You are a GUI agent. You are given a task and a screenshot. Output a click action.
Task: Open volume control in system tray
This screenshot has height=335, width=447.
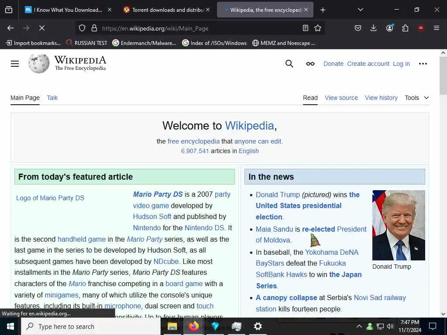click(x=390, y=326)
